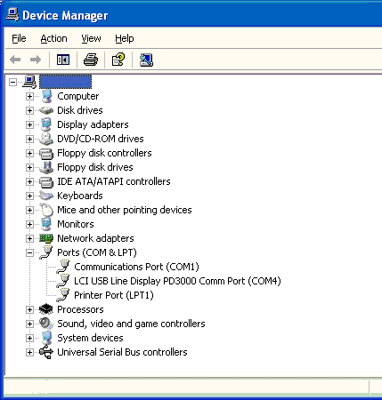Click the Scan for hardware changes icon

point(146,60)
